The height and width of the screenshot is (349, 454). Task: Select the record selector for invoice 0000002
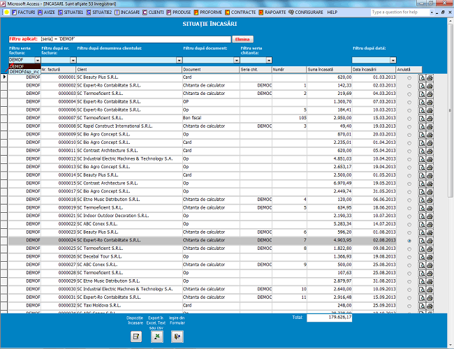pos(3,86)
